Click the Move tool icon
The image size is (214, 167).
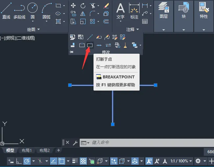(x=73, y=6)
